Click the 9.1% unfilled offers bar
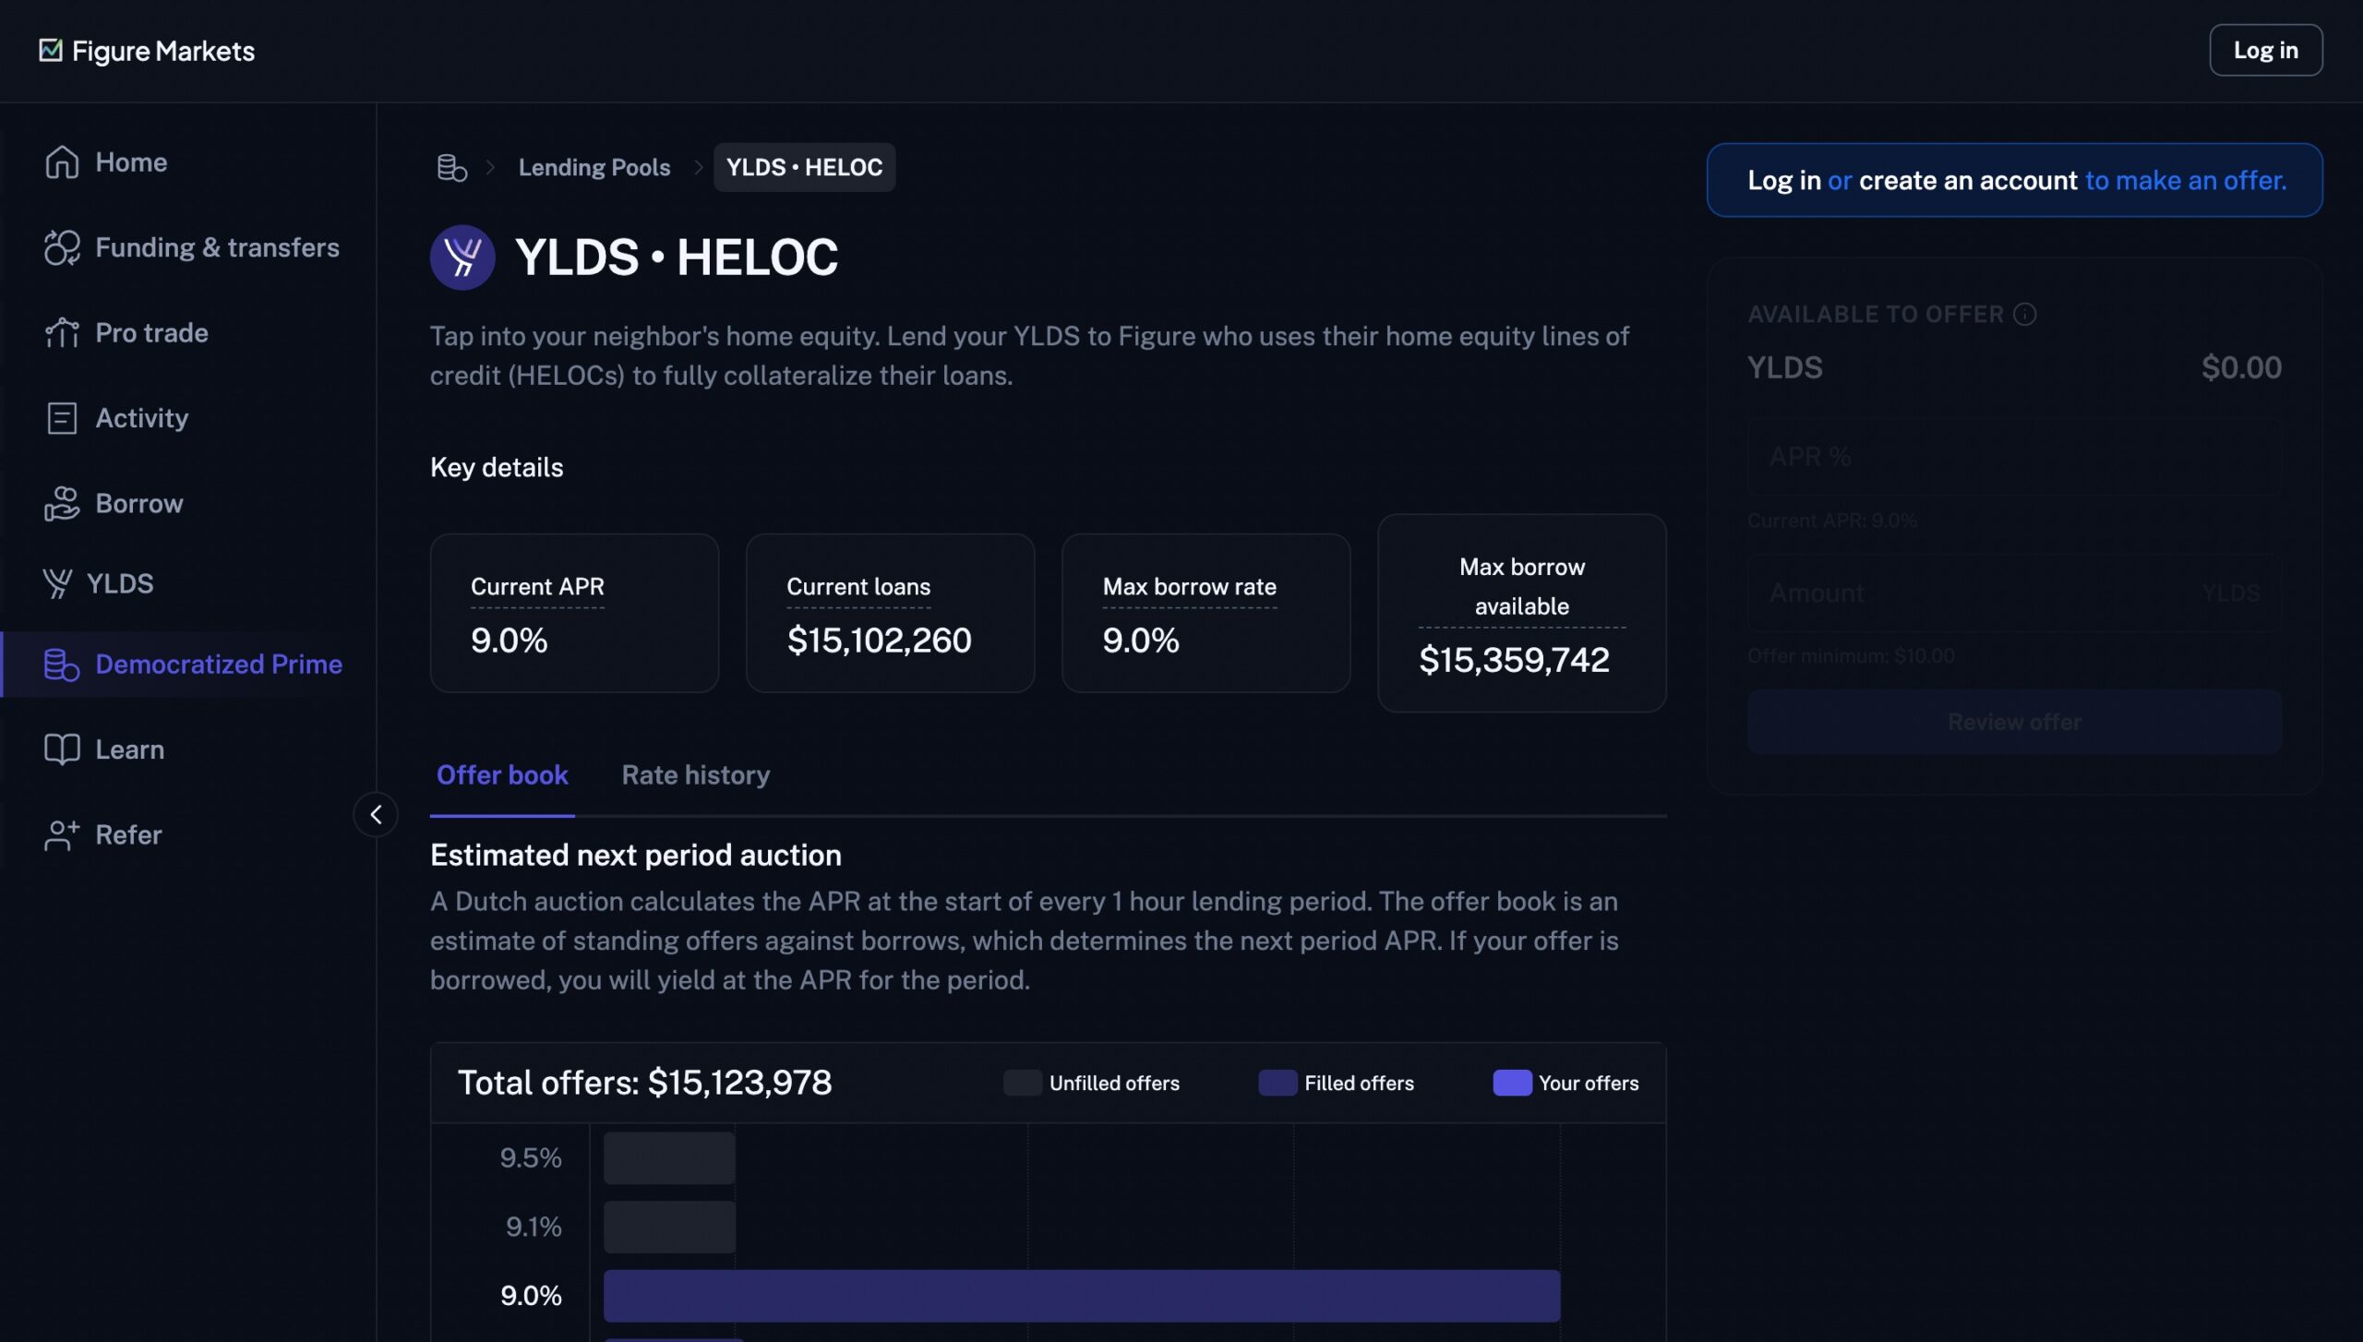 [x=669, y=1227]
